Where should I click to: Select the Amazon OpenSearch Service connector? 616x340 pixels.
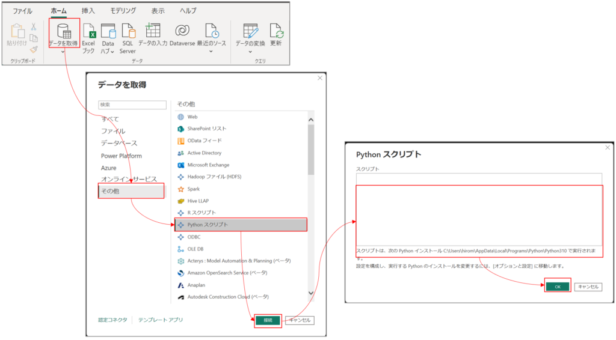[x=241, y=273]
